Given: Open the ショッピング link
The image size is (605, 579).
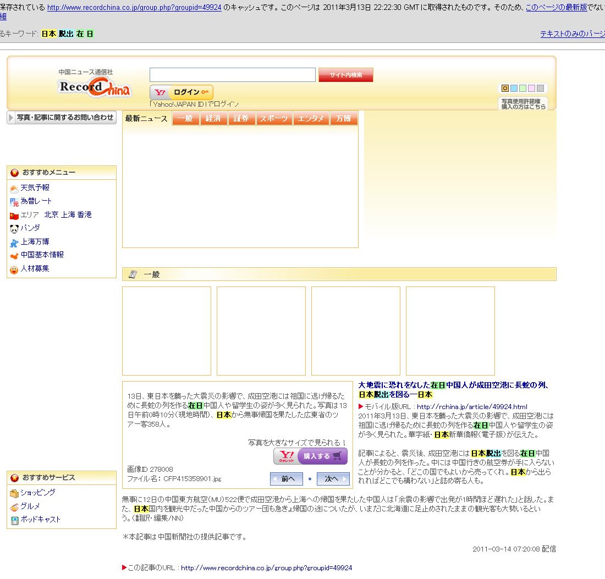Looking at the screenshot, I should click(38, 492).
